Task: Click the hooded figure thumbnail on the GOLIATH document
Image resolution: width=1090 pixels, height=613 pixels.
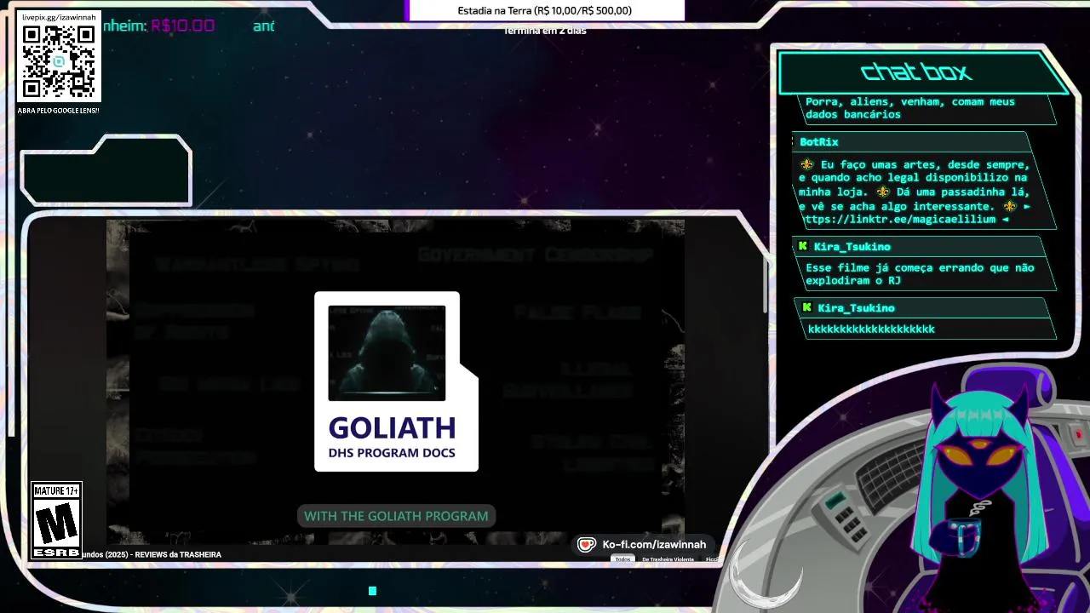Action: [x=387, y=352]
